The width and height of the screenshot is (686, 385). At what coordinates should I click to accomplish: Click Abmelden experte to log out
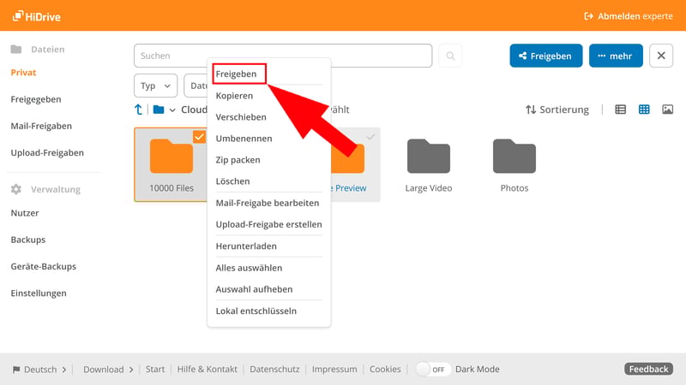tap(628, 15)
